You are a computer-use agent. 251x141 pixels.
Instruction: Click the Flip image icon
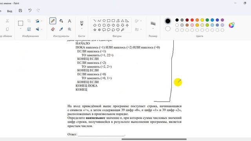pos(37,29)
